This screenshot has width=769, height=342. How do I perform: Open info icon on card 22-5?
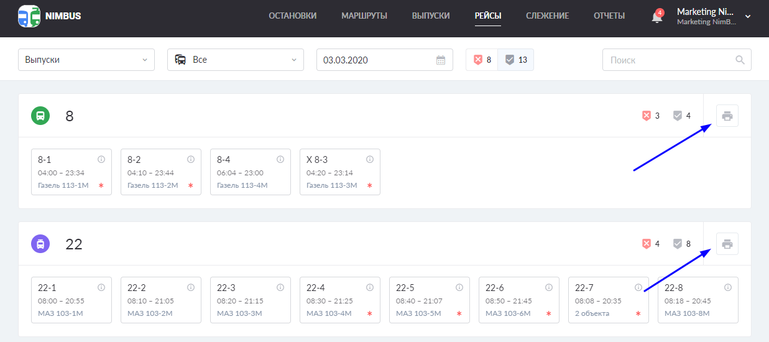tap(459, 288)
